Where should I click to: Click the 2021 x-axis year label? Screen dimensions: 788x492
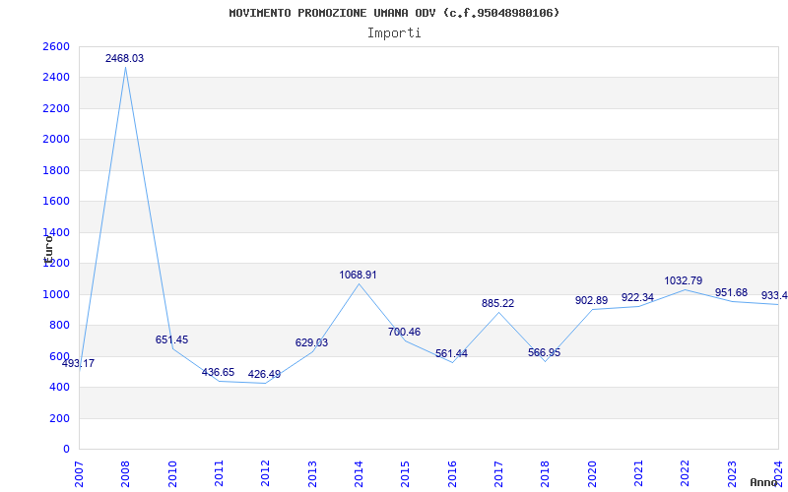click(638, 473)
